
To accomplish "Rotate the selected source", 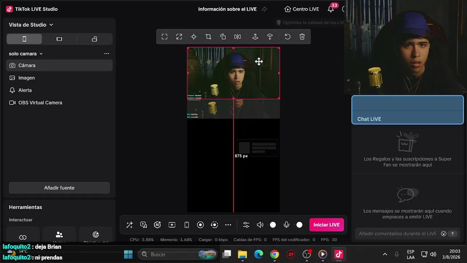I will [x=223, y=37].
